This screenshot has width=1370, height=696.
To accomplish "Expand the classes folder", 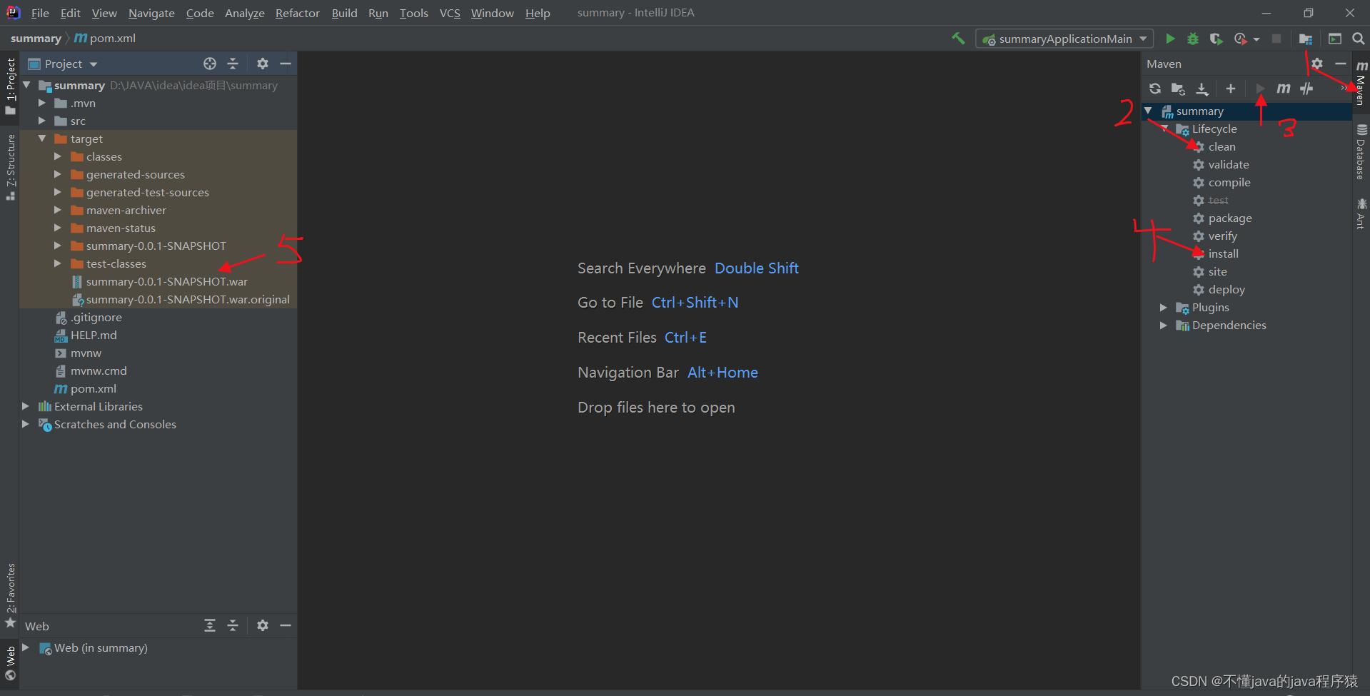I will [58, 156].
